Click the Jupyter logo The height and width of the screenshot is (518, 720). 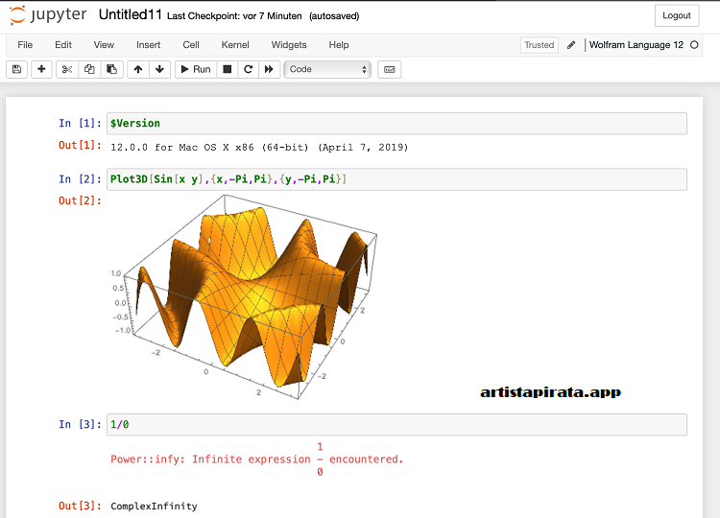tap(48, 15)
